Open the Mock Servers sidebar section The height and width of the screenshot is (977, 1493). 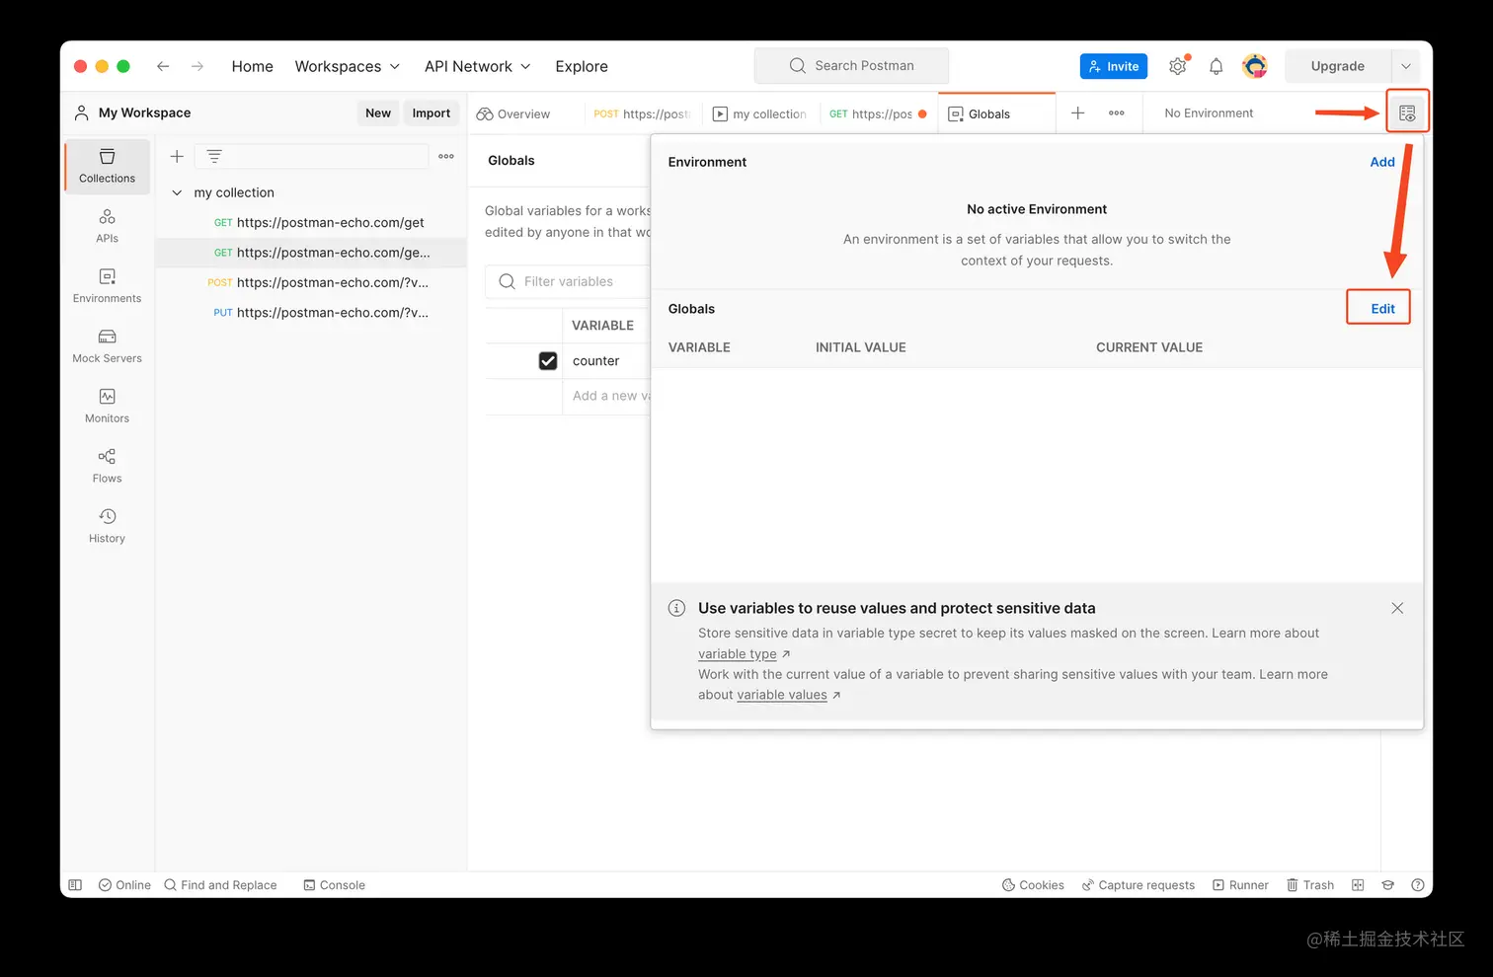point(107,345)
